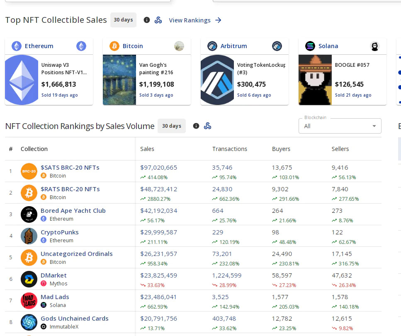Open Bitcoin chain link in sales card

[x=133, y=46]
